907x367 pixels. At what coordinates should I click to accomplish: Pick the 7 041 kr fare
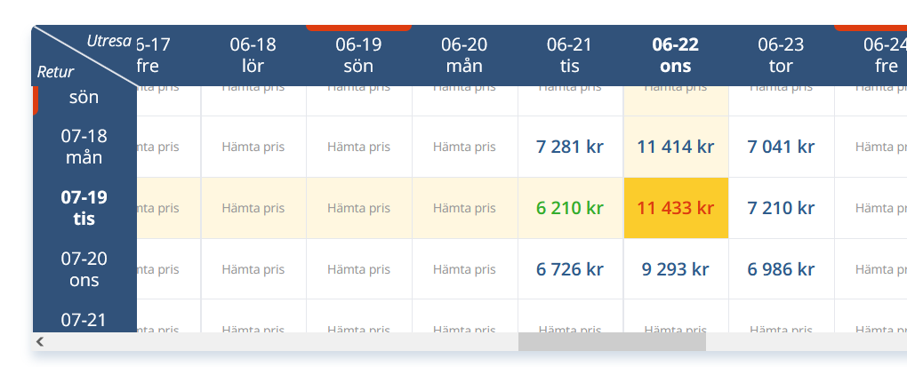coord(781,147)
